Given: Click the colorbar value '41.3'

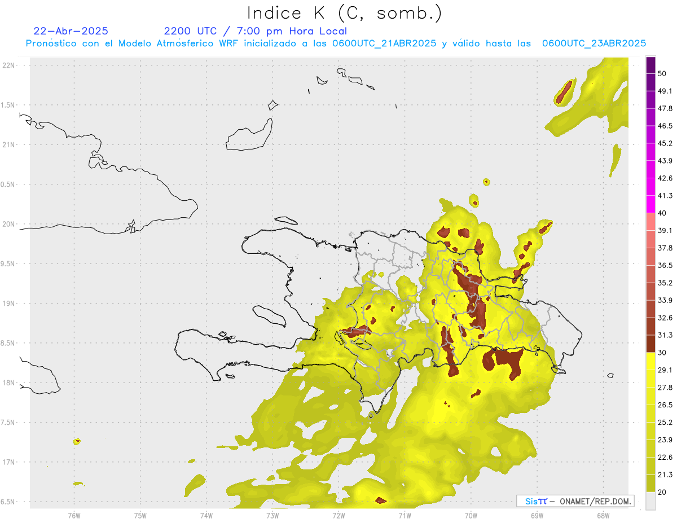Looking at the screenshot, I should click(665, 196).
